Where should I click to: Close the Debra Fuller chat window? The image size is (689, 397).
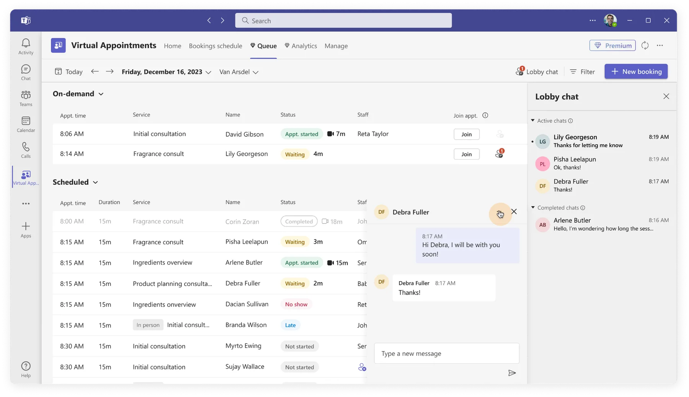514,212
